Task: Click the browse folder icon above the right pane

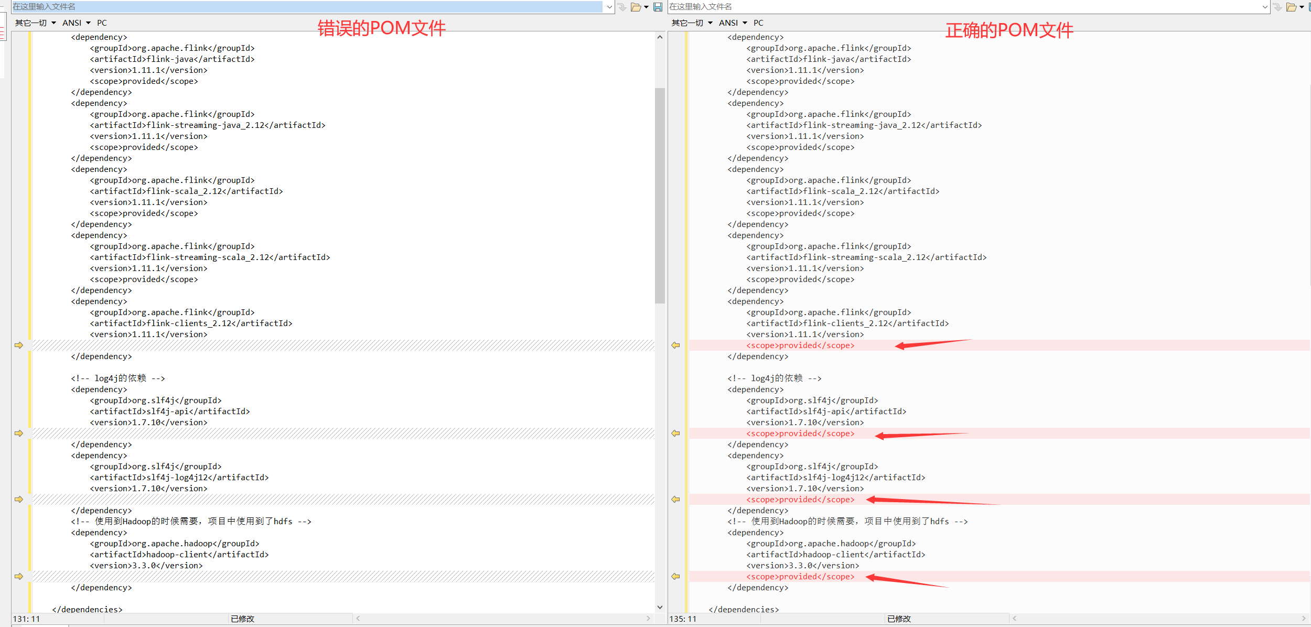Action: coord(1292,7)
